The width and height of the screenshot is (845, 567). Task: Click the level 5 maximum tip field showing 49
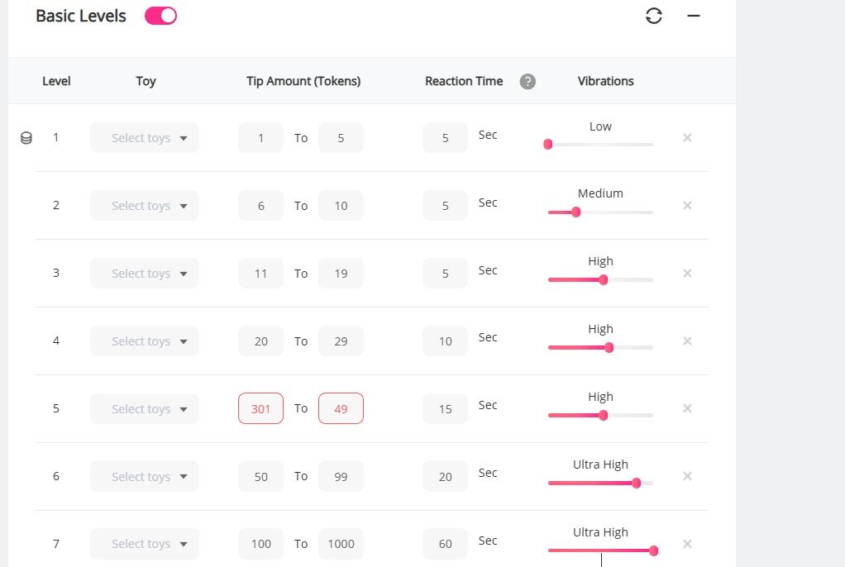(341, 409)
